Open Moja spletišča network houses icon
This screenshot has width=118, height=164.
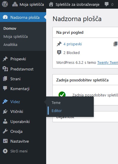15,4
